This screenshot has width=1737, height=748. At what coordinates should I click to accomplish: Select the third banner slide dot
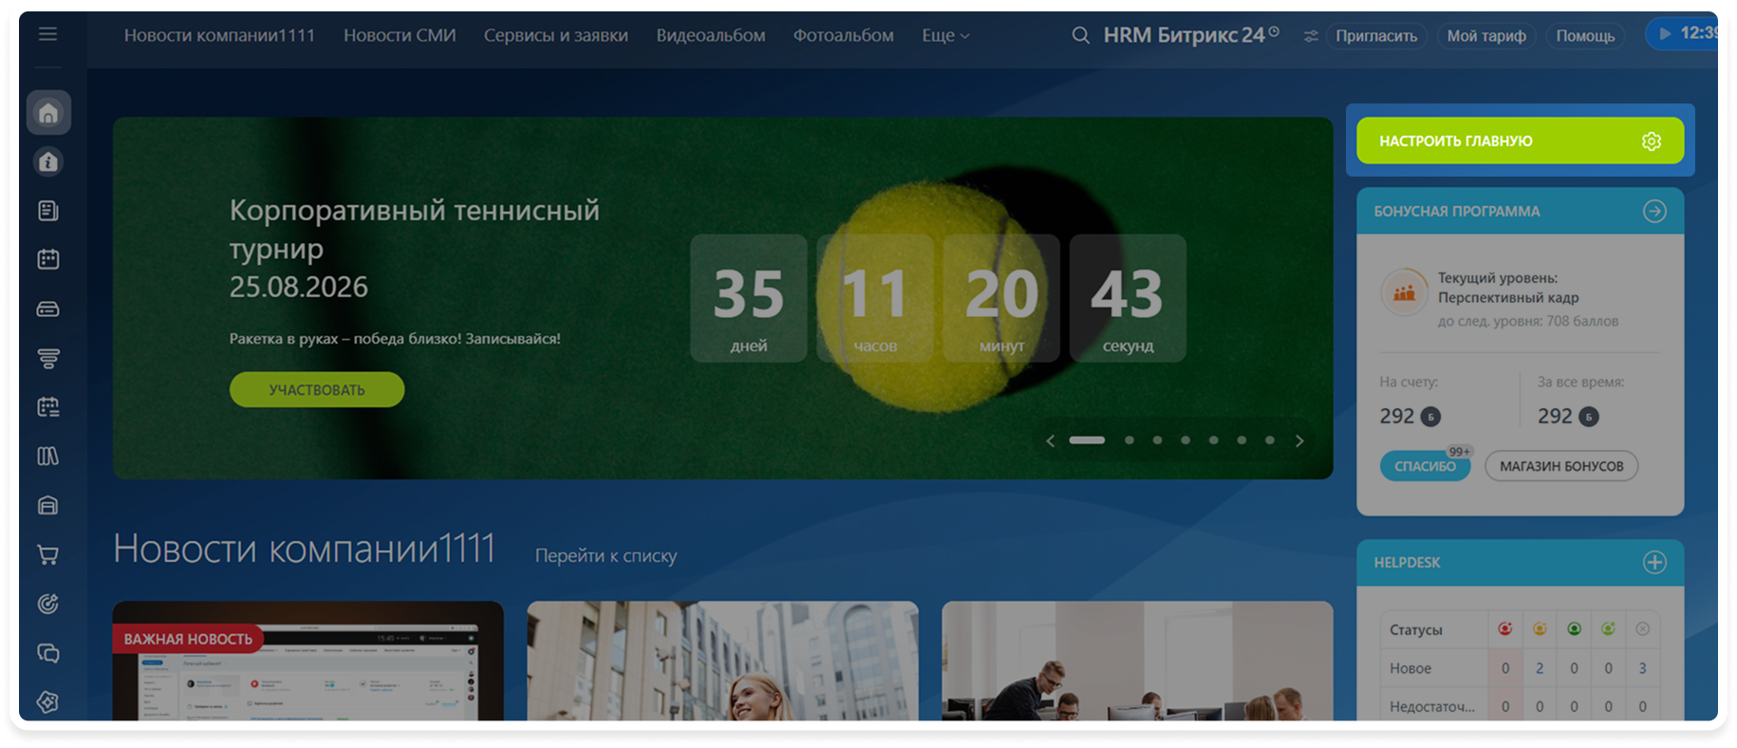1157,440
